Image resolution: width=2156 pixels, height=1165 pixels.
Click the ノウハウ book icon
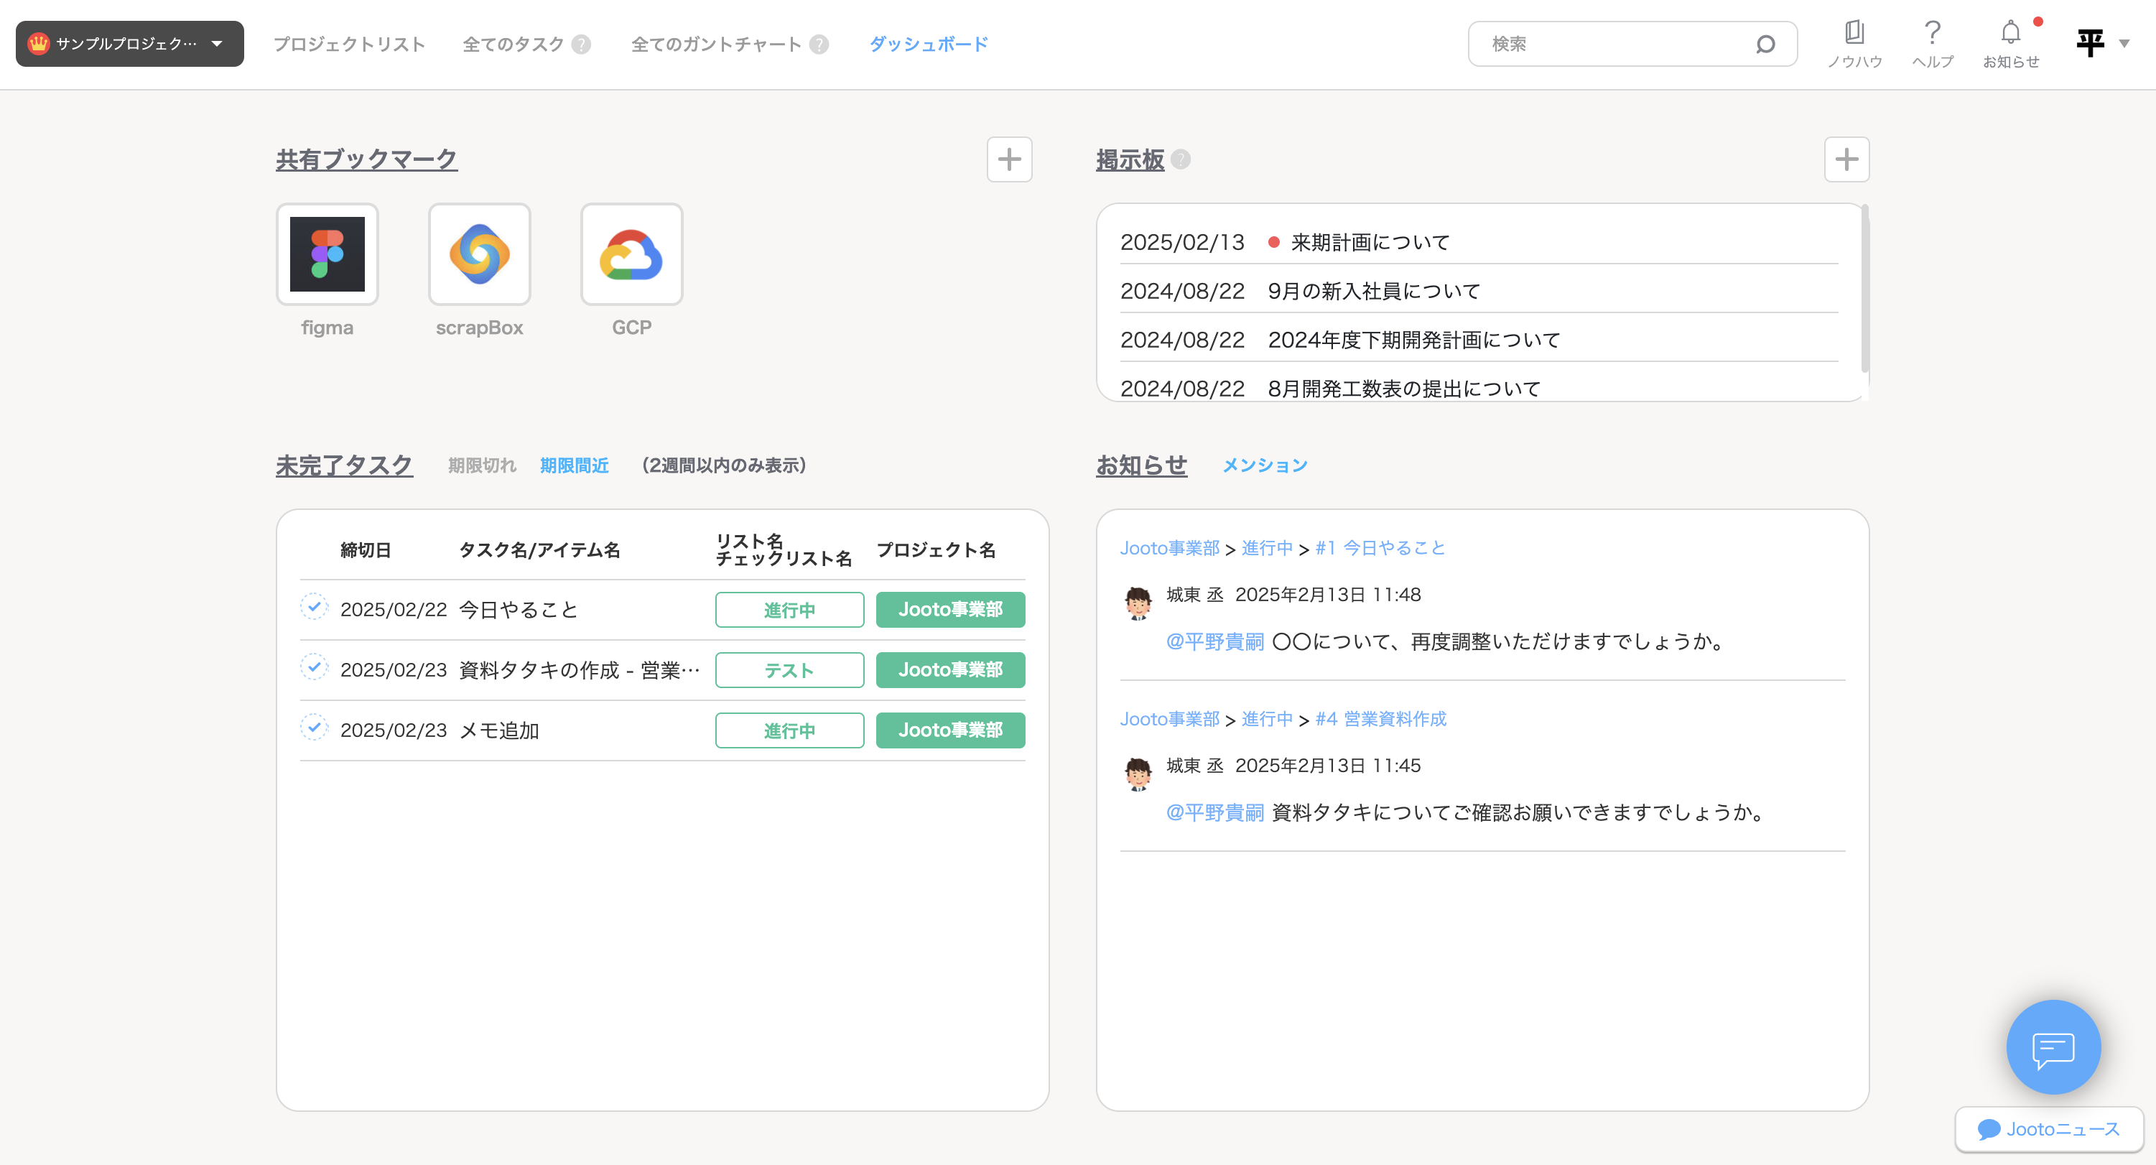point(1854,34)
